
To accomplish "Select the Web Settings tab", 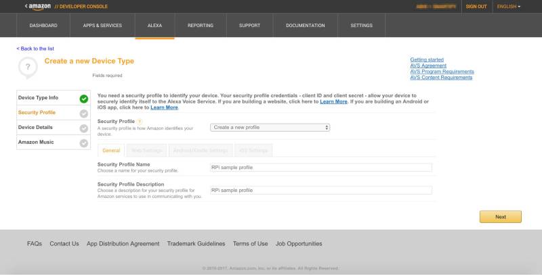I will click(146, 151).
